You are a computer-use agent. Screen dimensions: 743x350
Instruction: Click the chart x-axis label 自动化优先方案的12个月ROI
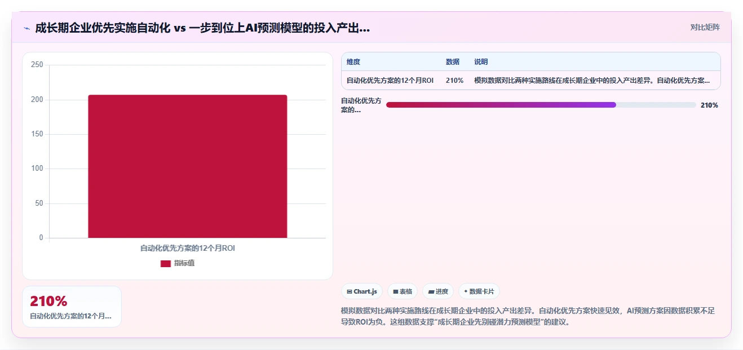point(188,248)
